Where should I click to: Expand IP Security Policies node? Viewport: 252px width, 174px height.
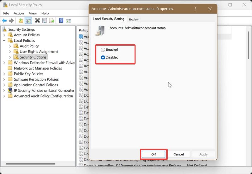[4, 90]
